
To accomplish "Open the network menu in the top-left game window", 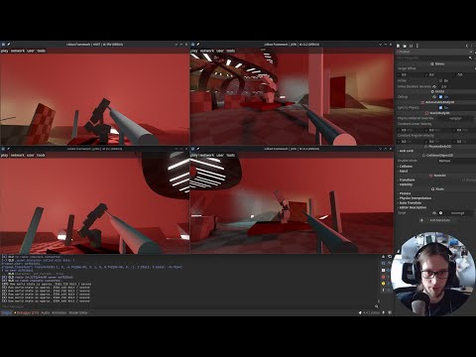I will (x=18, y=51).
